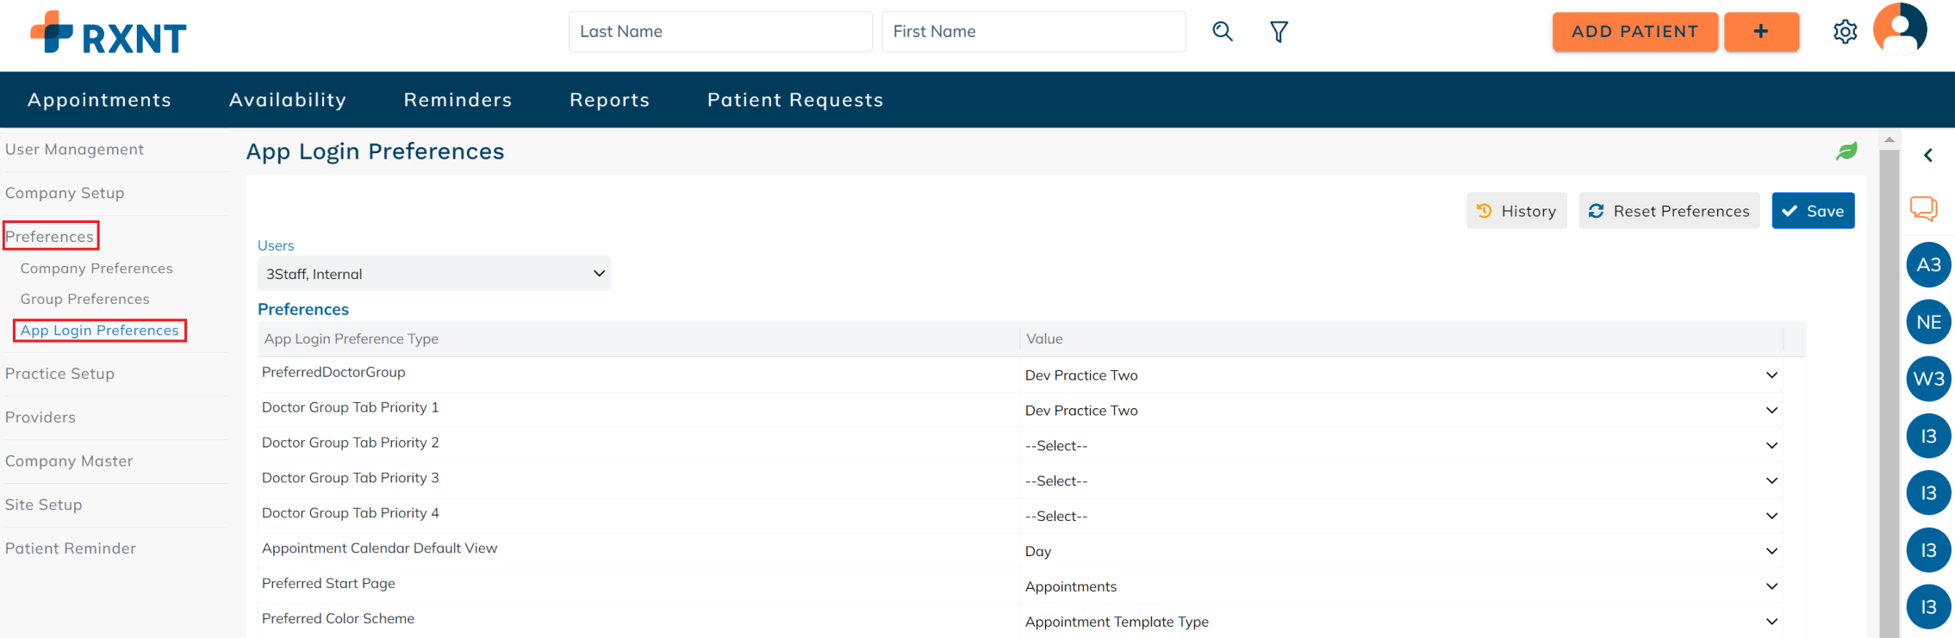Open the Patient Requests tab
The width and height of the screenshot is (1955, 638).
(795, 100)
